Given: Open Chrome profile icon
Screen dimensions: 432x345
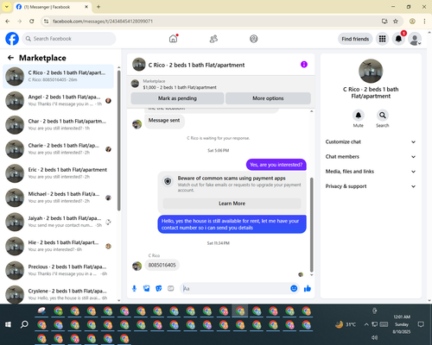Looking at the screenshot, I should click(412, 22).
